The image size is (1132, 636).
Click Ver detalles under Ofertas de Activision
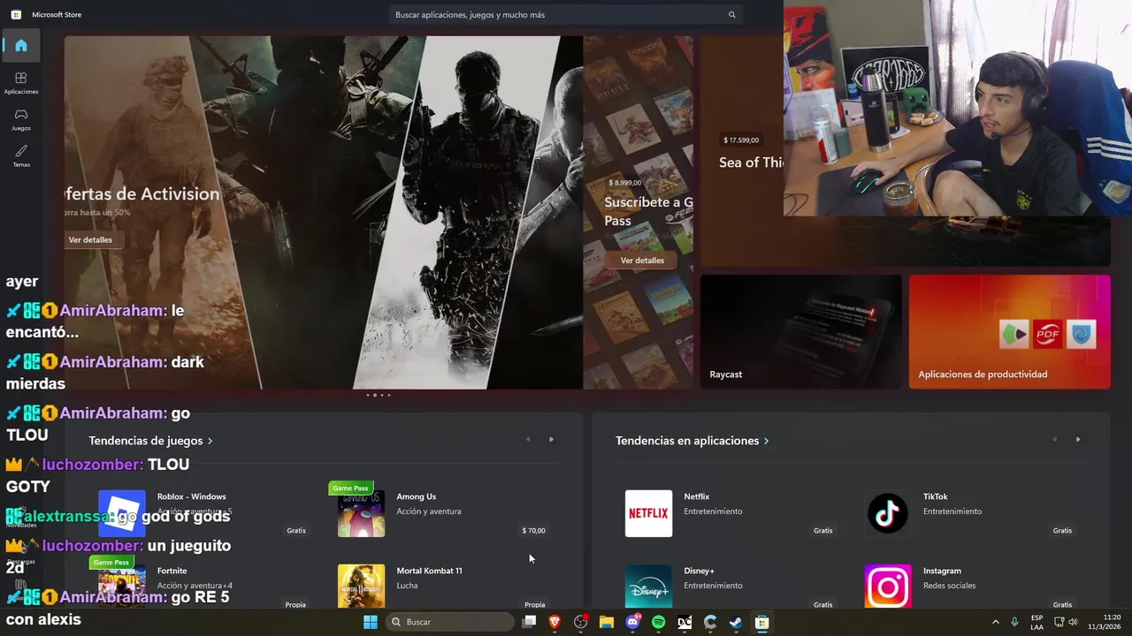pyautogui.click(x=90, y=239)
